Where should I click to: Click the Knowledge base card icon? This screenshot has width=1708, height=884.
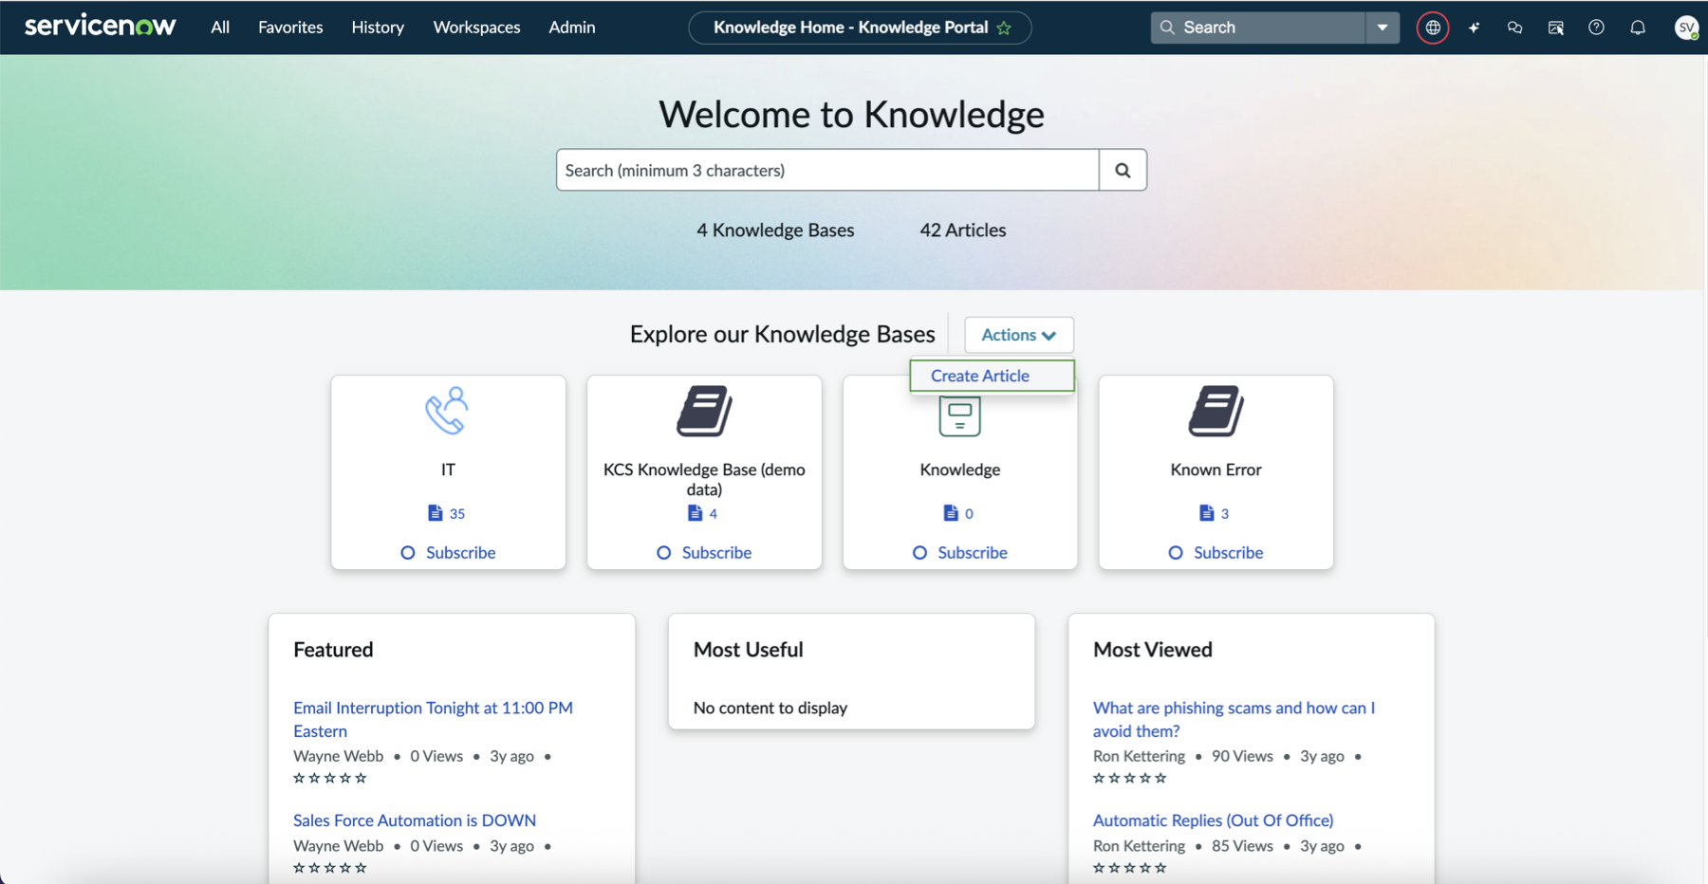point(959,416)
